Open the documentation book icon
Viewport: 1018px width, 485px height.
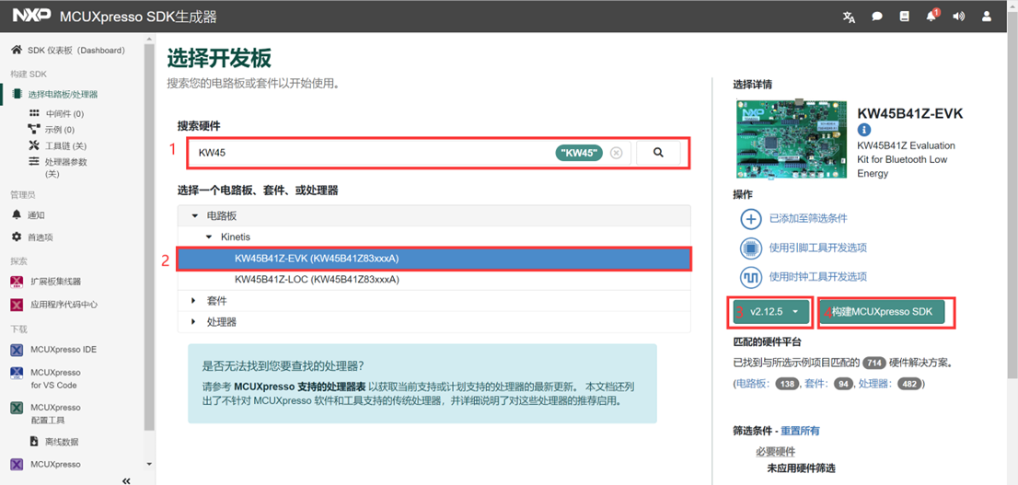click(x=904, y=17)
